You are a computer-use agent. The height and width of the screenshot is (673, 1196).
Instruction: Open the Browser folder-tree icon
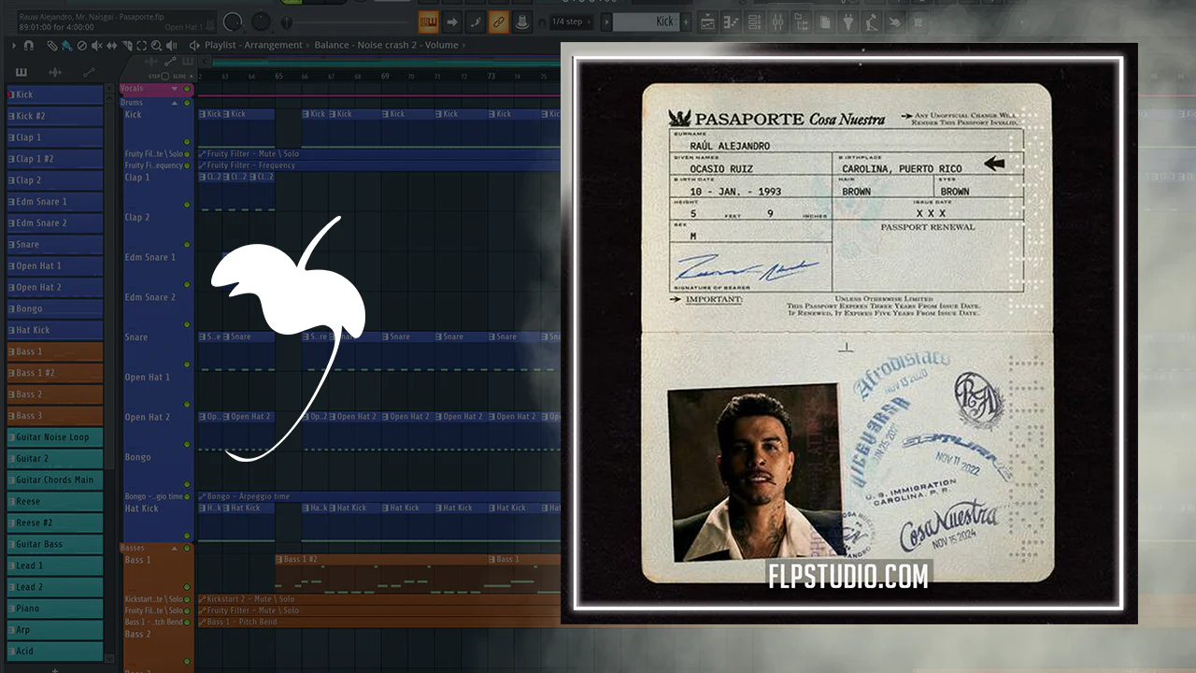[802, 21]
